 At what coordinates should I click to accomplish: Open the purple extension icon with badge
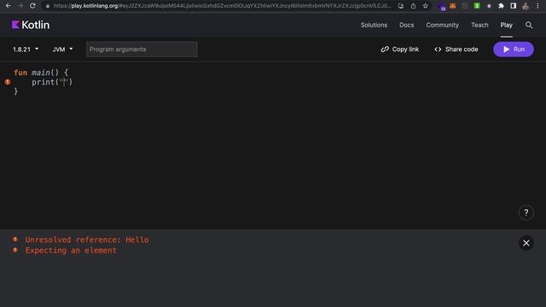442,6
